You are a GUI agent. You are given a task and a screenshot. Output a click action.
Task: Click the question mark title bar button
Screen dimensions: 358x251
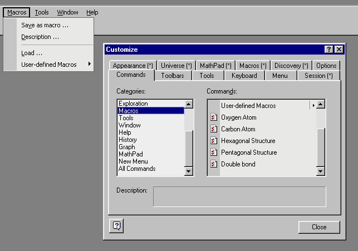click(x=329, y=50)
